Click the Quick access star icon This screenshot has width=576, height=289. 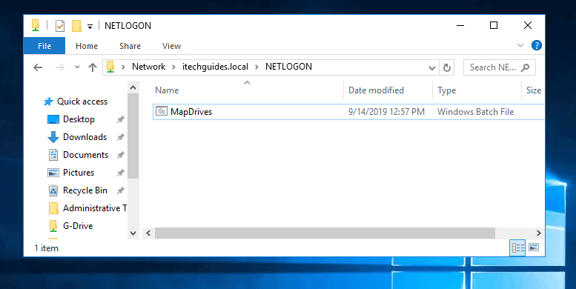[x=48, y=102]
